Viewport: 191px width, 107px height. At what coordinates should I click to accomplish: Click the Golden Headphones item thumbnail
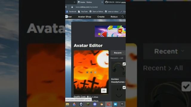(118, 69)
